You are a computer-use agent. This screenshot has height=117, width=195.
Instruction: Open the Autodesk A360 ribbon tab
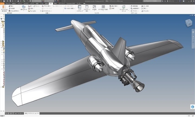pyautogui.click(x=71, y=4)
